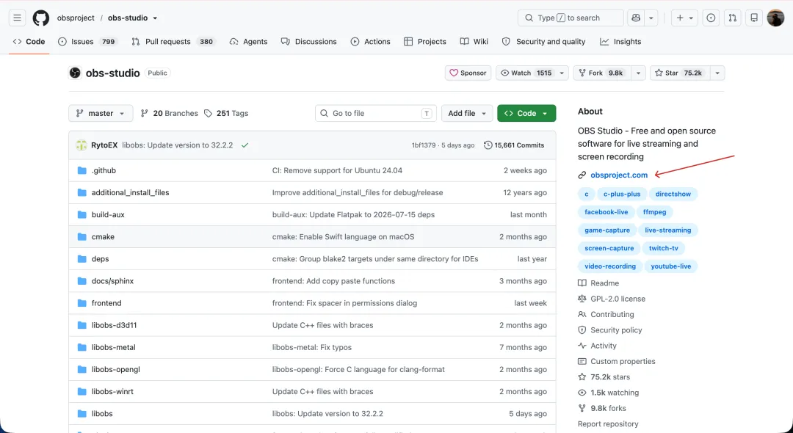Open the Security and quality tab
Viewport: 793px width, 433px height.
tap(543, 41)
